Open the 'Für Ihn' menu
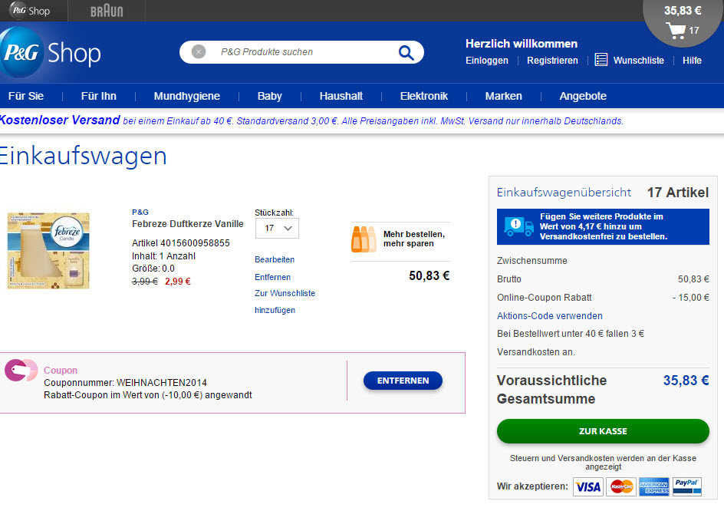Viewport: 724px width, 511px height. pyautogui.click(x=99, y=96)
